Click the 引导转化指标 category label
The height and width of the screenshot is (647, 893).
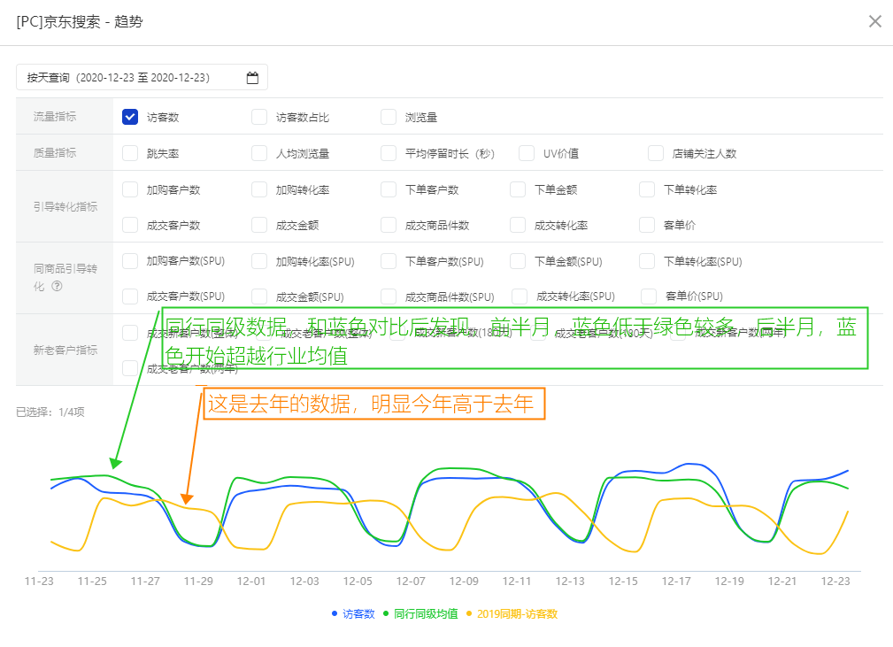(65, 207)
